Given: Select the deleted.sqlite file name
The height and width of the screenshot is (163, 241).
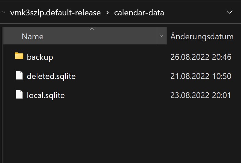Looking at the screenshot, I should 51,76.
